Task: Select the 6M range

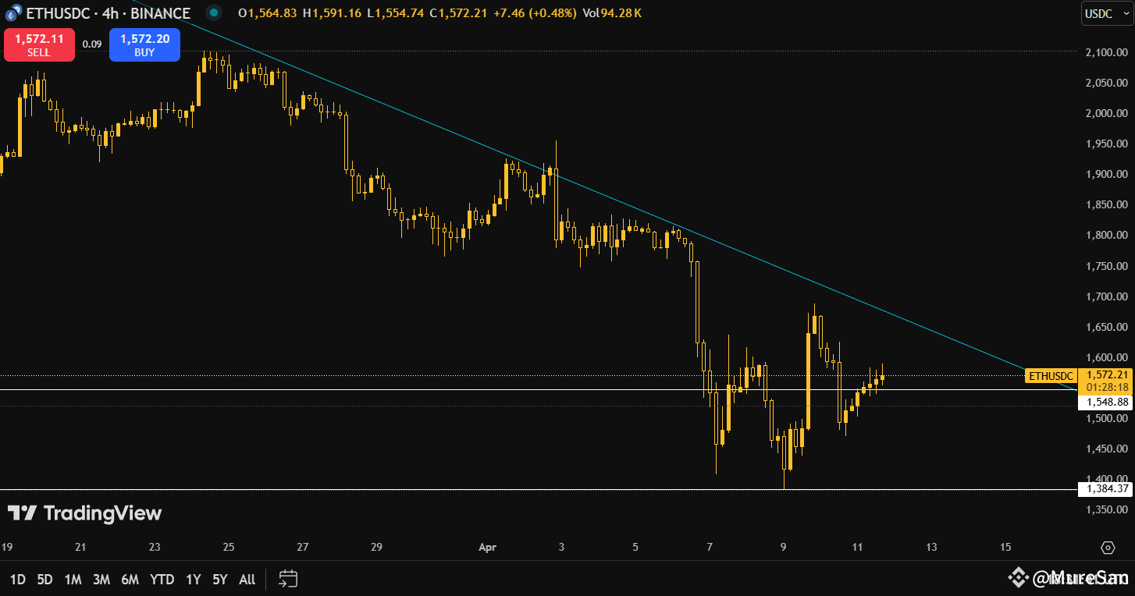Action: coord(130,580)
